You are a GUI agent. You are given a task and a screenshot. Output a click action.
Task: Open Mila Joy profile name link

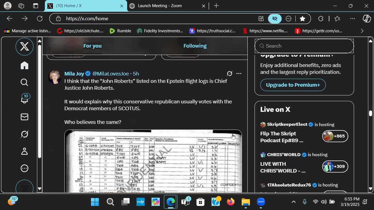point(74,74)
